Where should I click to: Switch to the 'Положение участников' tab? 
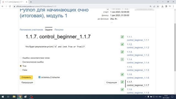tap(31, 30)
